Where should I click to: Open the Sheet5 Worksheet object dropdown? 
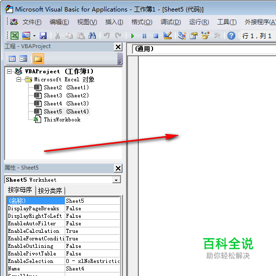[x=116, y=180]
